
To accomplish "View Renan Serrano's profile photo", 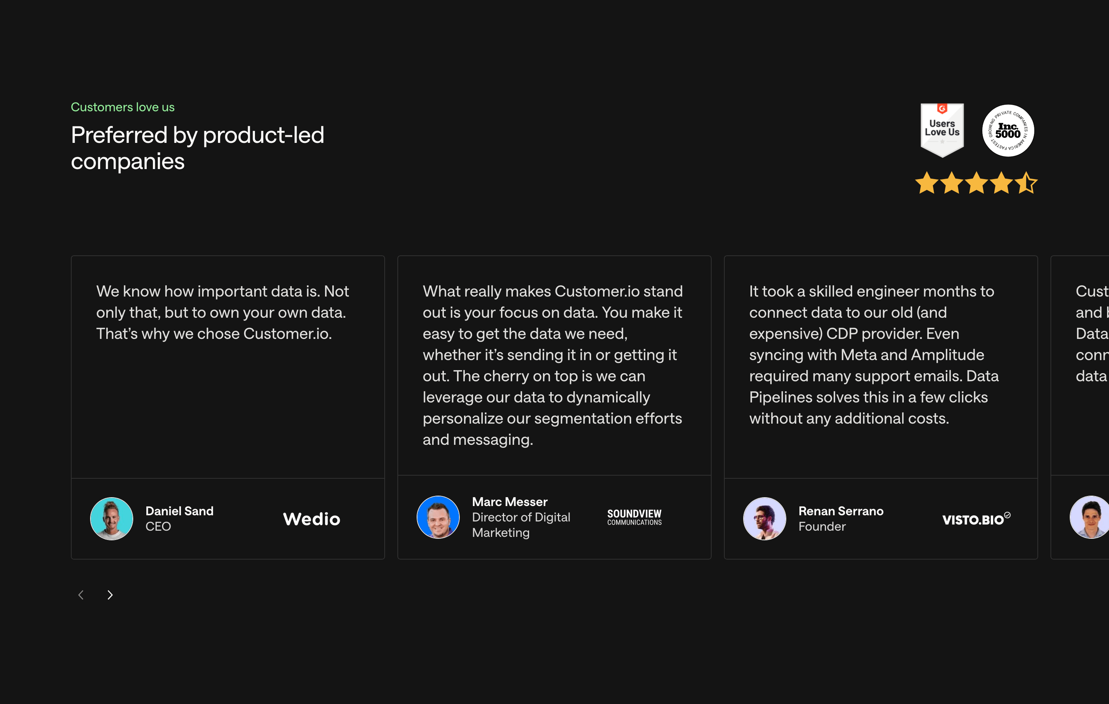I will click(764, 518).
